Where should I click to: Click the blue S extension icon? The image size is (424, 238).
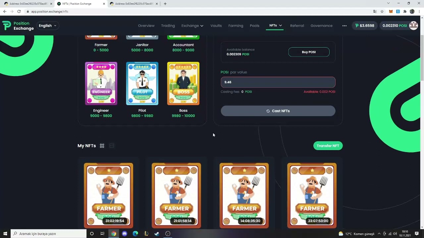398,11
